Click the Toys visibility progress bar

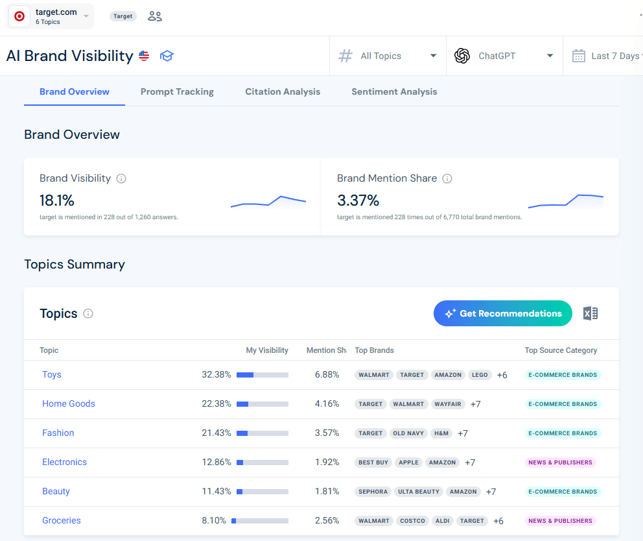[263, 375]
